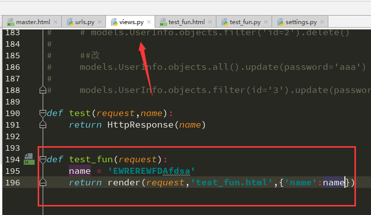This screenshot has width=371, height=215.
Task: Click the test_fun.html file type icon
Action: click(x=163, y=22)
